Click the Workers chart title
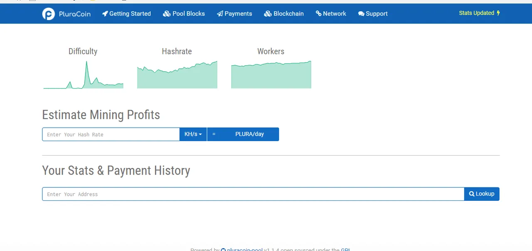Viewport: 532px width, 251px height. (271, 51)
